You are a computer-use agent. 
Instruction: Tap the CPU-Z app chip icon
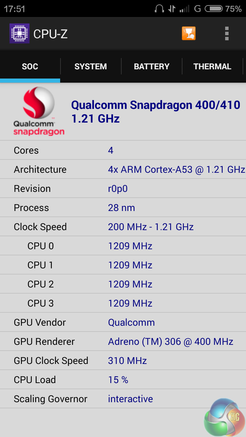click(x=19, y=33)
